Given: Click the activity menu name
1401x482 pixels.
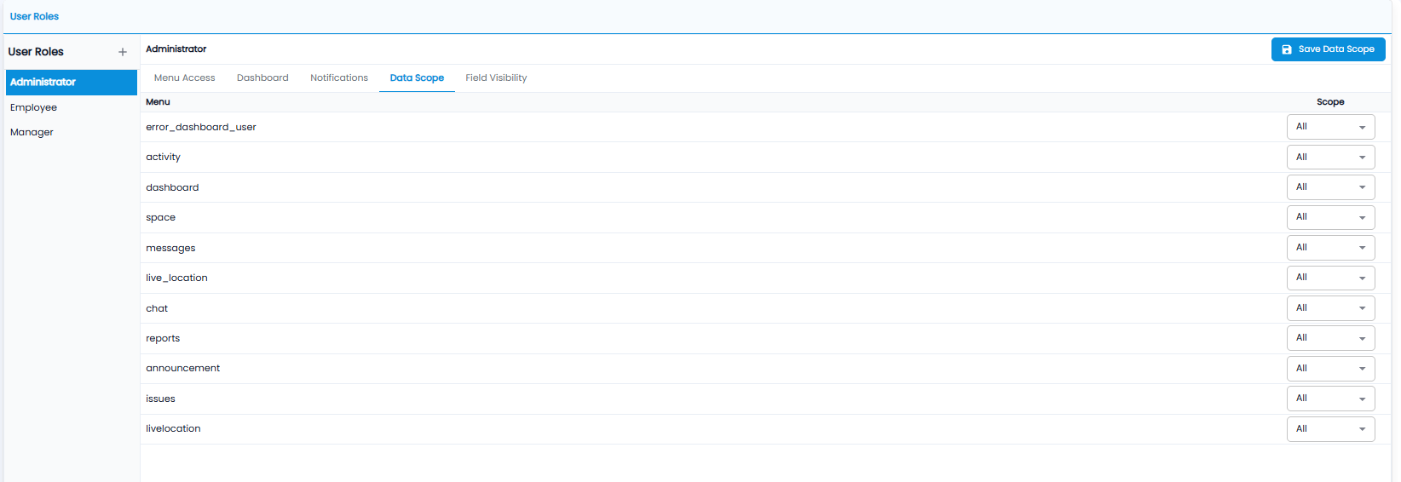Looking at the screenshot, I should (x=163, y=157).
